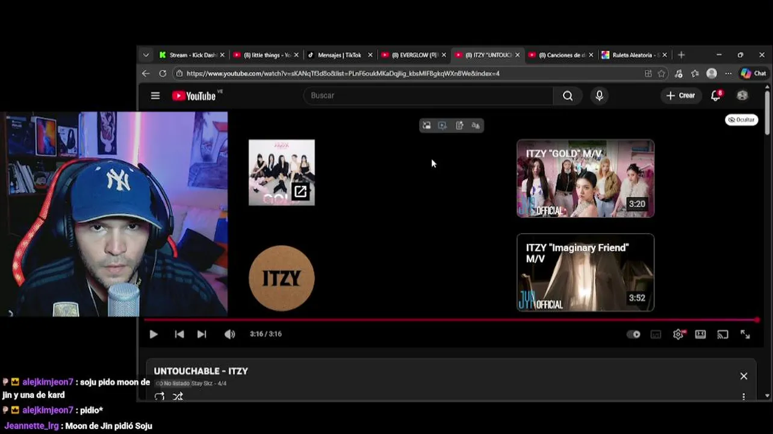Open a new browser tab
This screenshot has height=434, width=773.
[681, 55]
